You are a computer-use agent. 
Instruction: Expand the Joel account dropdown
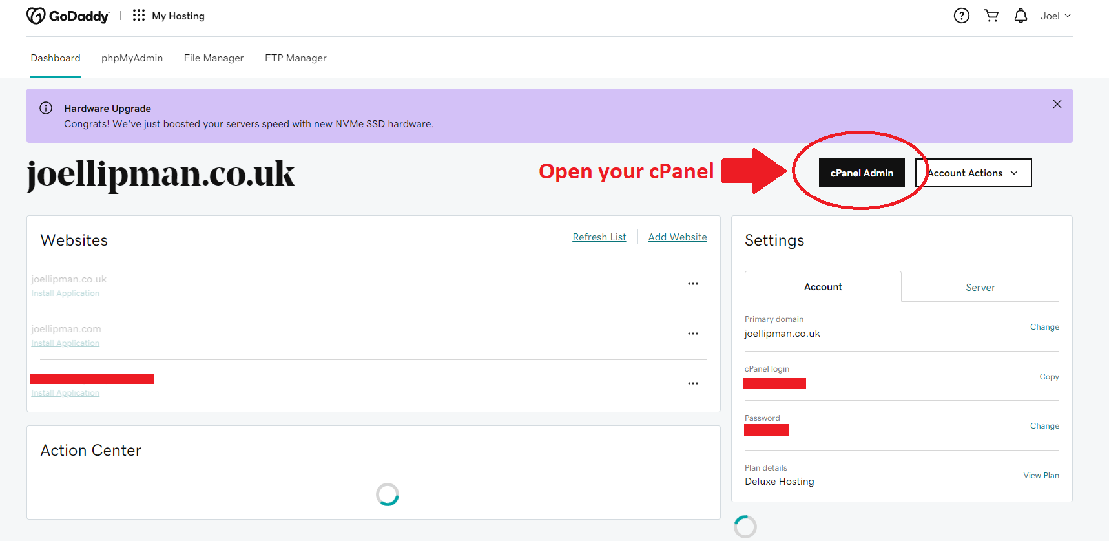pyautogui.click(x=1055, y=16)
